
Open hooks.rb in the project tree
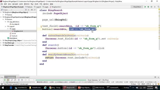click(x=13, y=36)
